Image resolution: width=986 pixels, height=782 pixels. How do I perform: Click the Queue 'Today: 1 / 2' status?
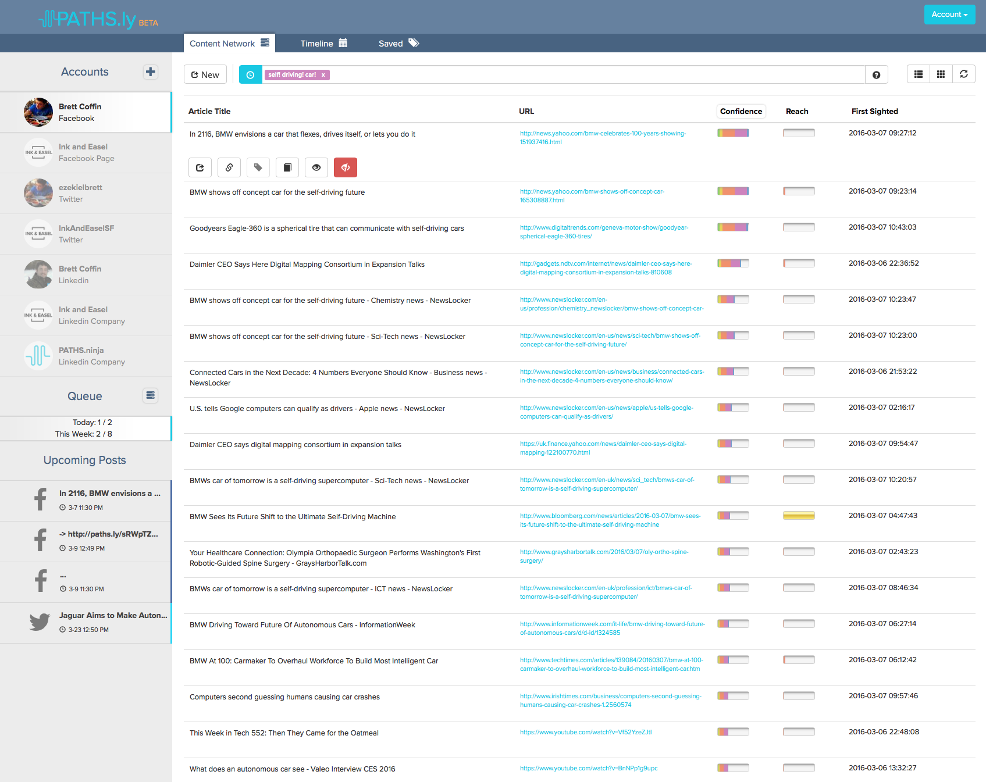pyautogui.click(x=92, y=422)
